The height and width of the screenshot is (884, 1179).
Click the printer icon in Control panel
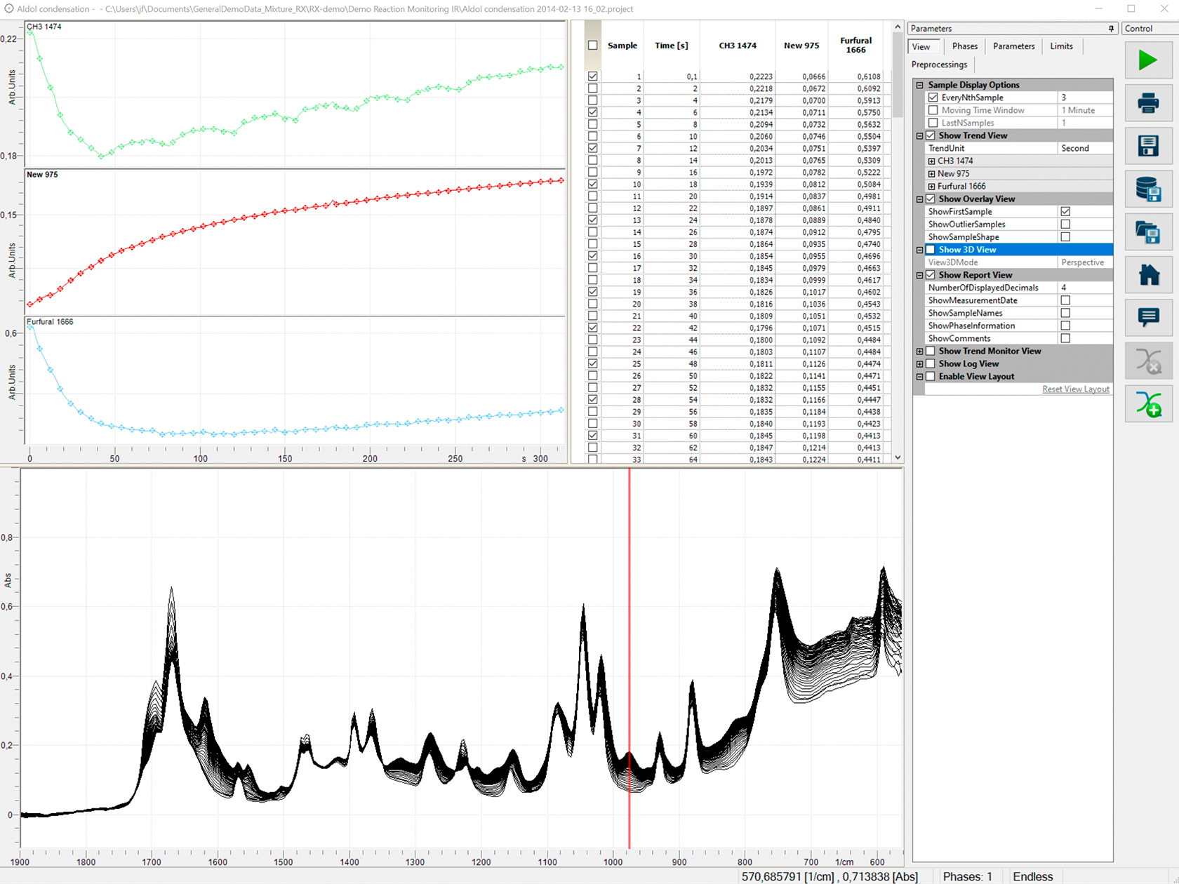tap(1148, 104)
